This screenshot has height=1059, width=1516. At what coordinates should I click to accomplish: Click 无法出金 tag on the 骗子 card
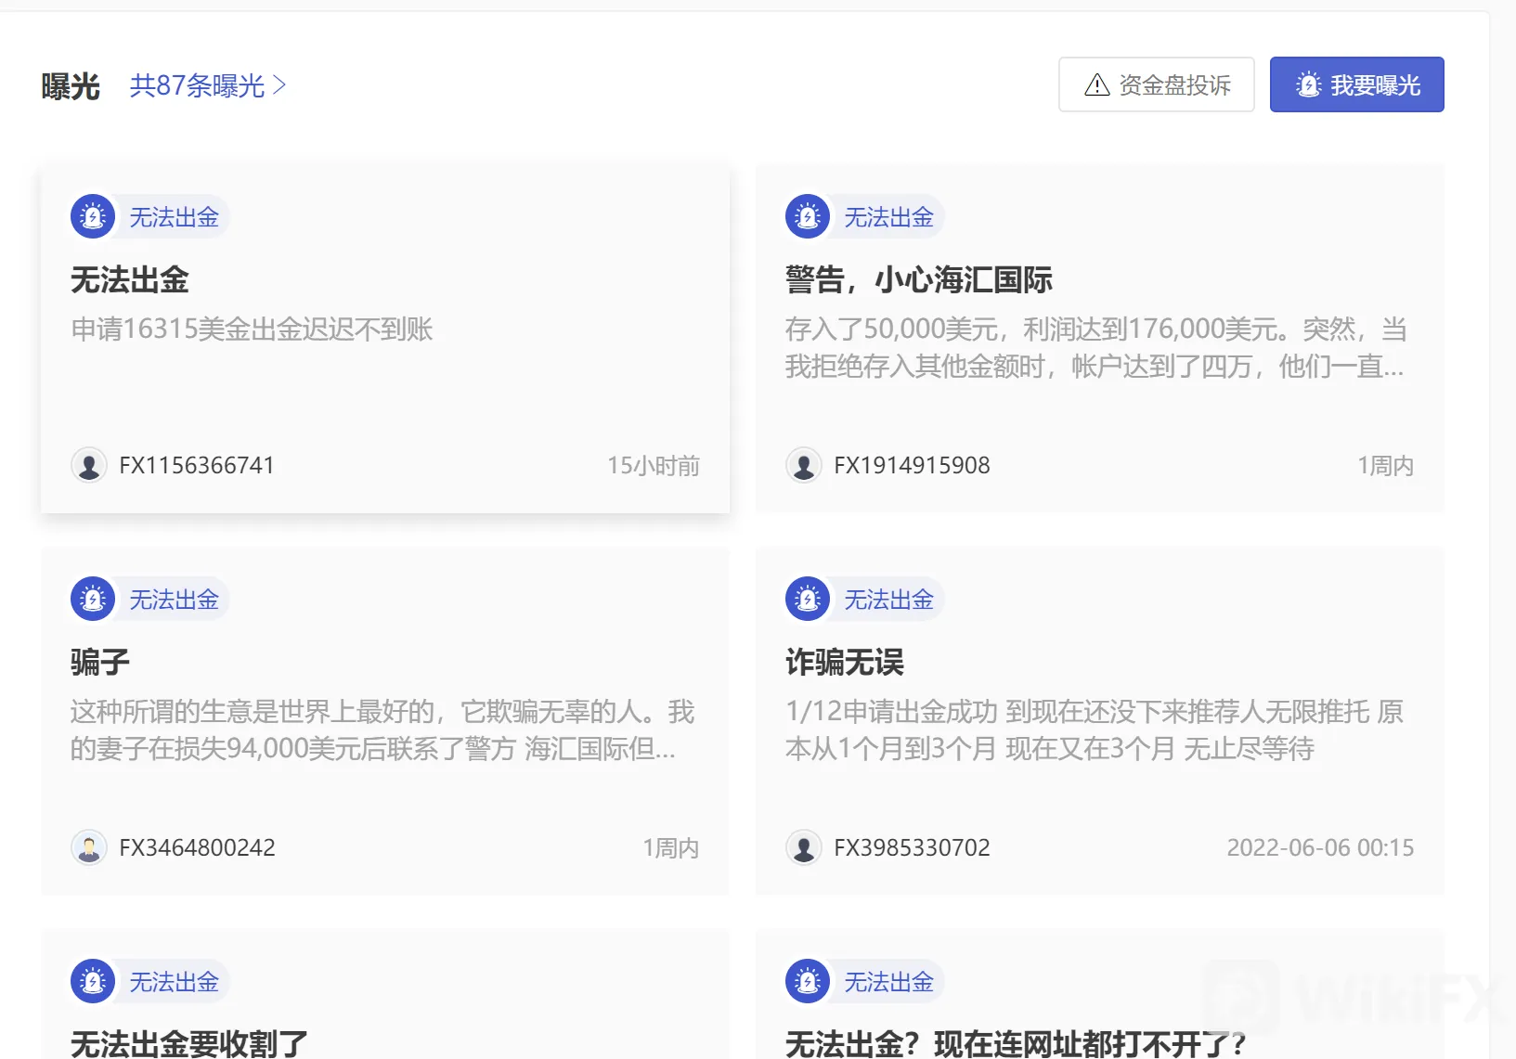click(174, 600)
